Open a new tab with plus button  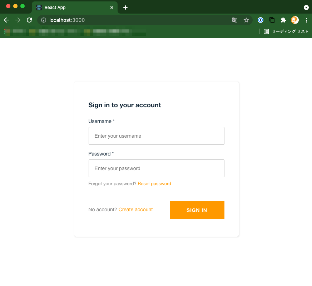[x=125, y=8]
